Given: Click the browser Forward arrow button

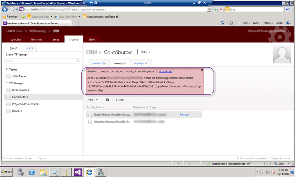Looking at the screenshot, I should [11, 9].
